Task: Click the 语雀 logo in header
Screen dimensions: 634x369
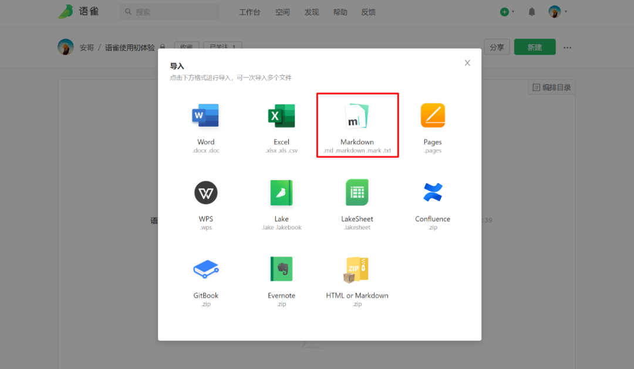Action: point(79,11)
